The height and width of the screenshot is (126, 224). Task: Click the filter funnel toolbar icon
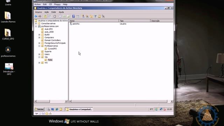95,16
